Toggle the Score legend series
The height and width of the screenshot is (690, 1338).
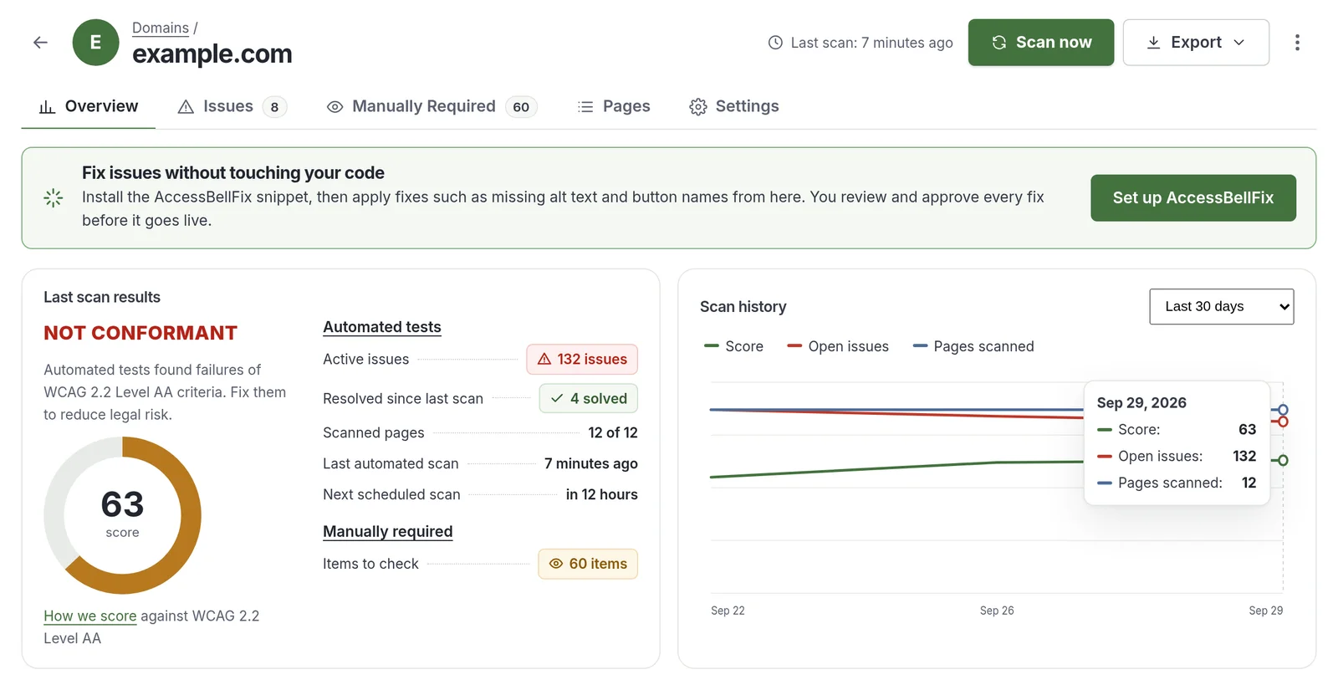[x=734, y=346]
